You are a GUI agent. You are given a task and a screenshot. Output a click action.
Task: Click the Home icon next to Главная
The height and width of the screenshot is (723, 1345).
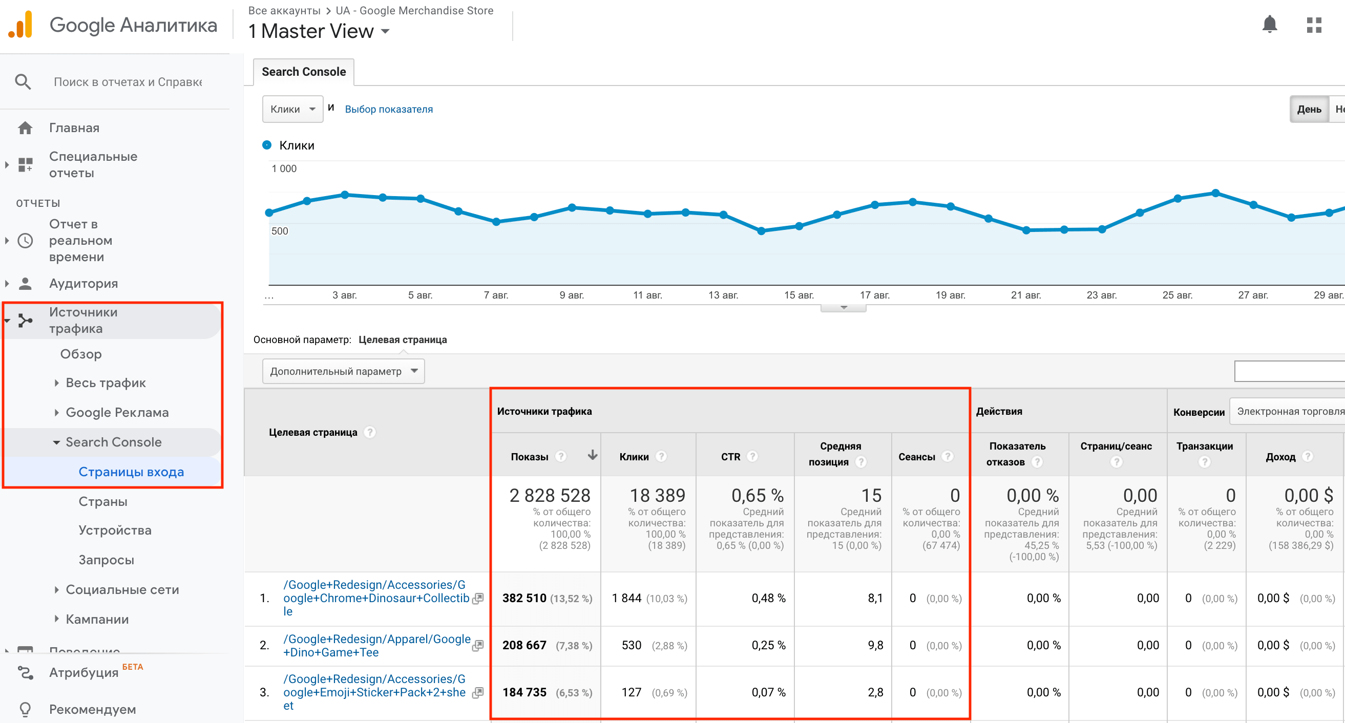tap(25, 127)
